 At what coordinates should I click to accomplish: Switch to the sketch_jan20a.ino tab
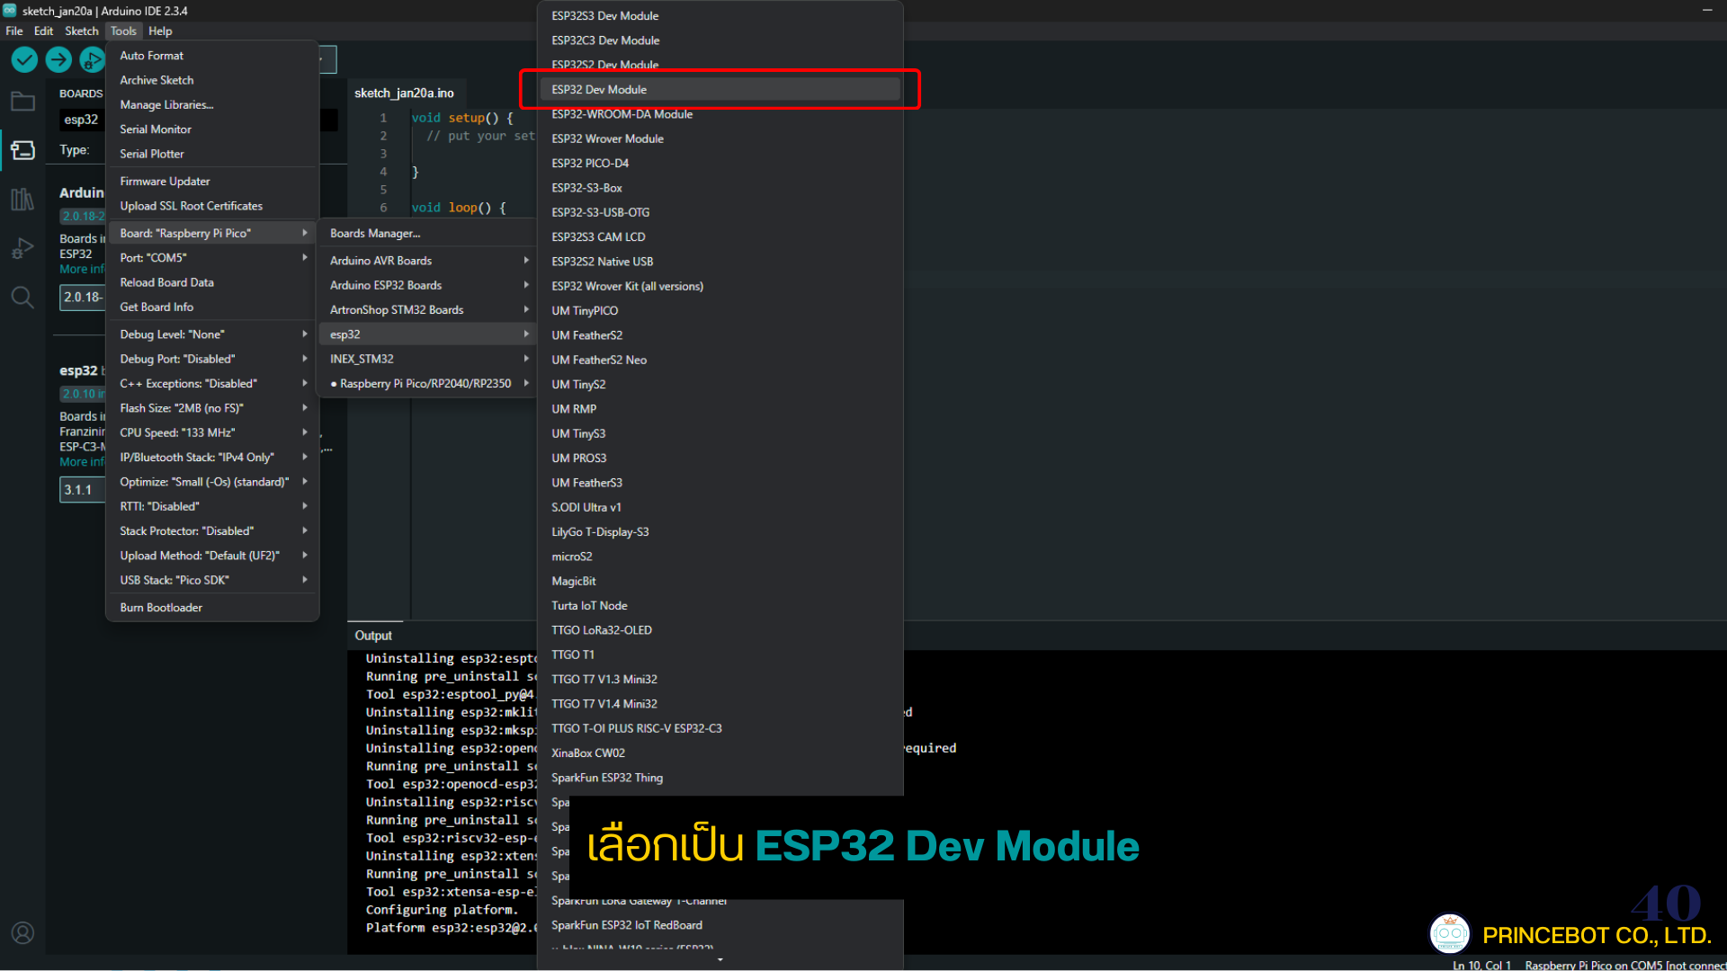tap(406, 93)
